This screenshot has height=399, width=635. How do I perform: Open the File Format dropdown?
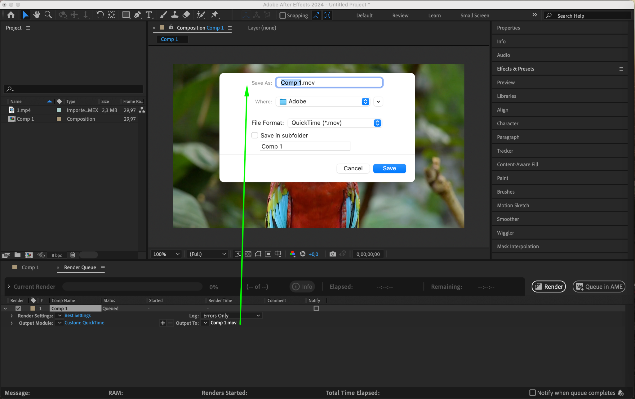coord(335,123)
